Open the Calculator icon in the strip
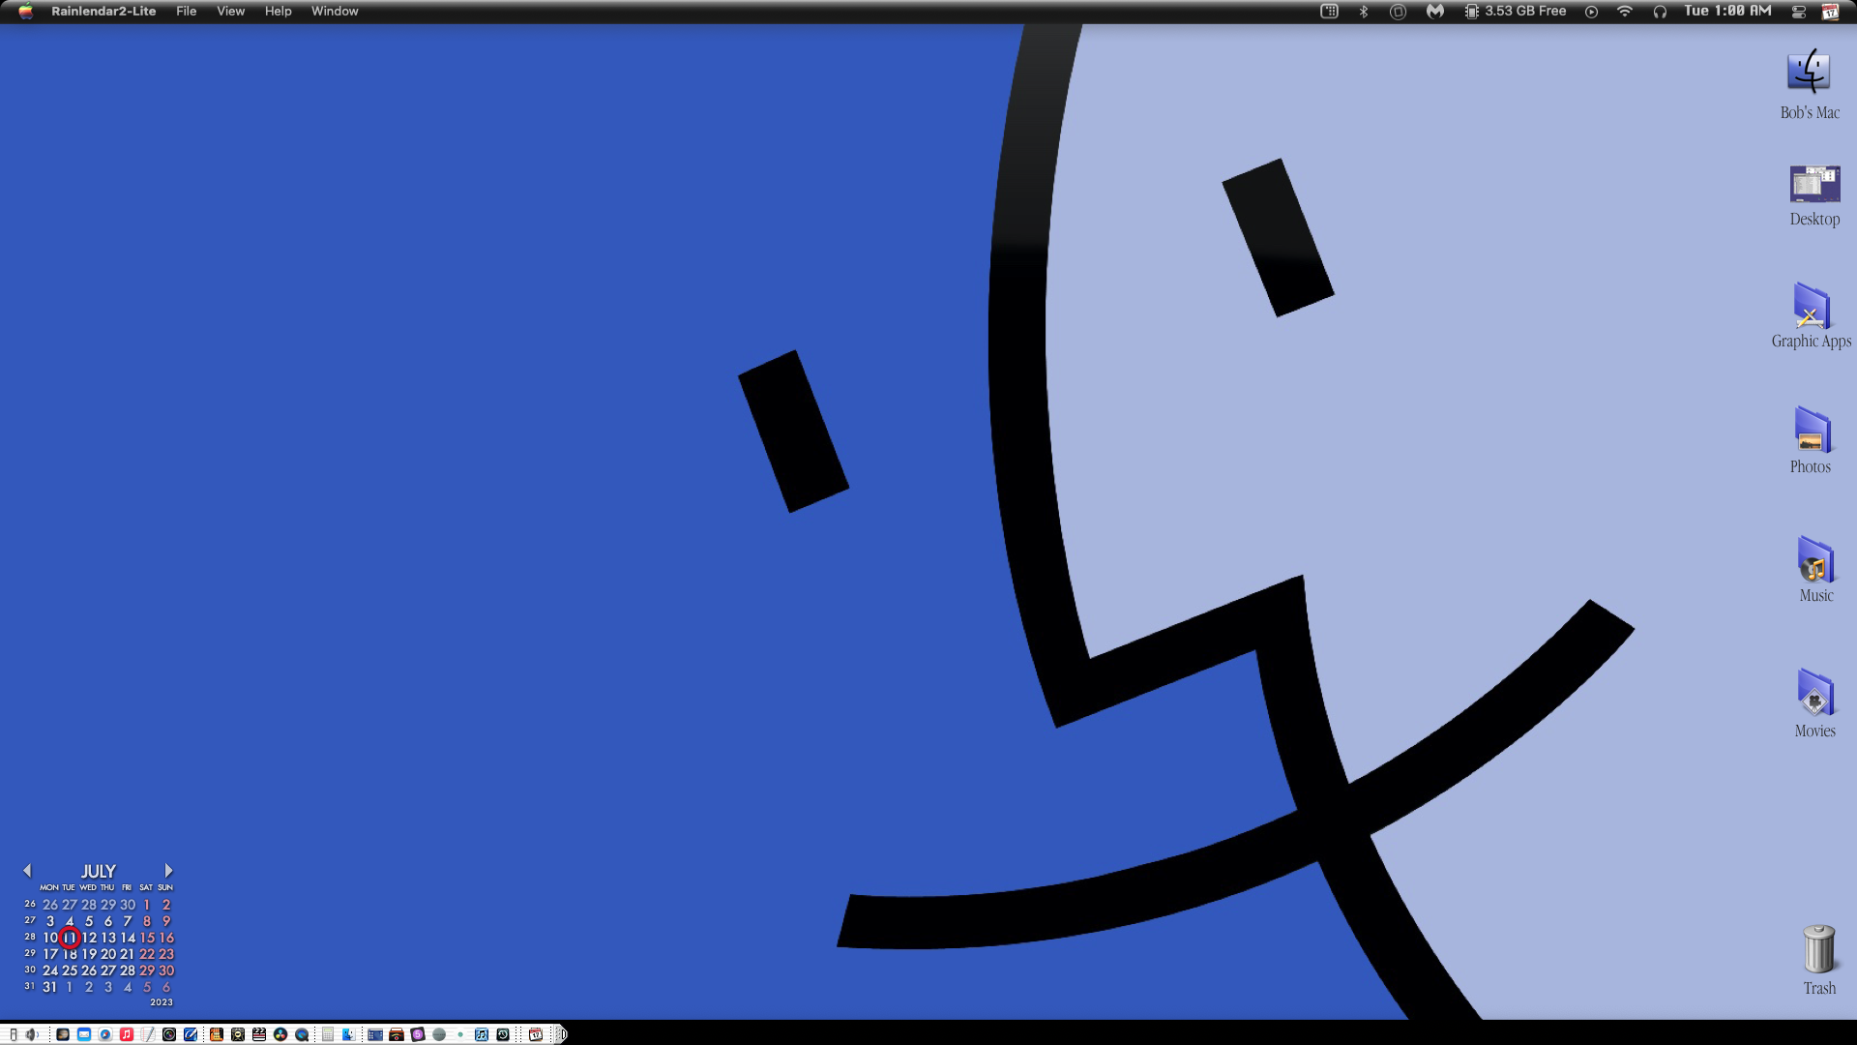 328,1034
